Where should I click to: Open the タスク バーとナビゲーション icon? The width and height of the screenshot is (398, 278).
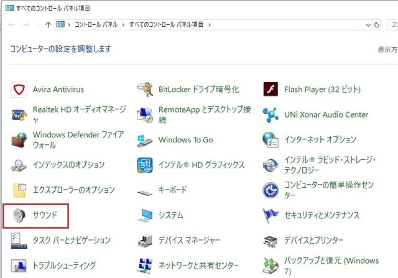19,241
